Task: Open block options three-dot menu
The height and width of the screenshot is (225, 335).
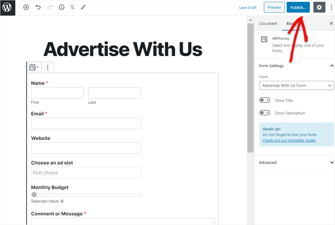Action: (48, 67)
